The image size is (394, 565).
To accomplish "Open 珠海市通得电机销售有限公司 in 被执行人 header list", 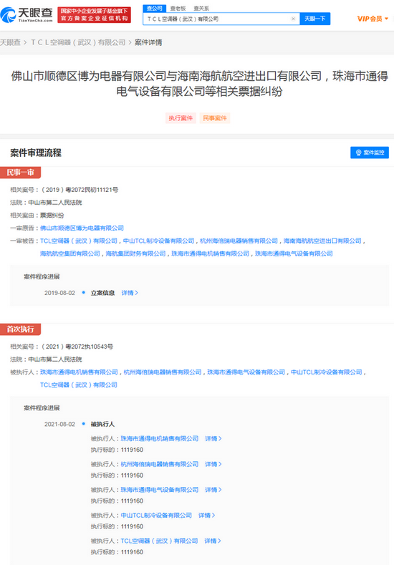I will [79, 372].
